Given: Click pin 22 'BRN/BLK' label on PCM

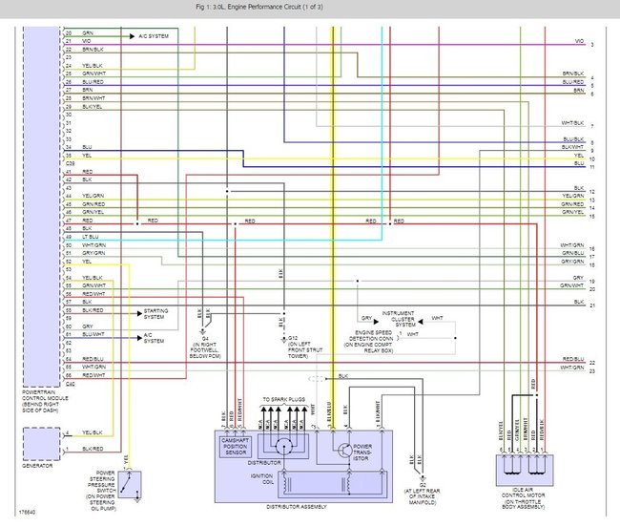Looking at the screenshot, I should (93, 50).
